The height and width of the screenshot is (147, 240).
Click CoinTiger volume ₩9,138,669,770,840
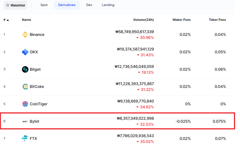coord(136,101)
